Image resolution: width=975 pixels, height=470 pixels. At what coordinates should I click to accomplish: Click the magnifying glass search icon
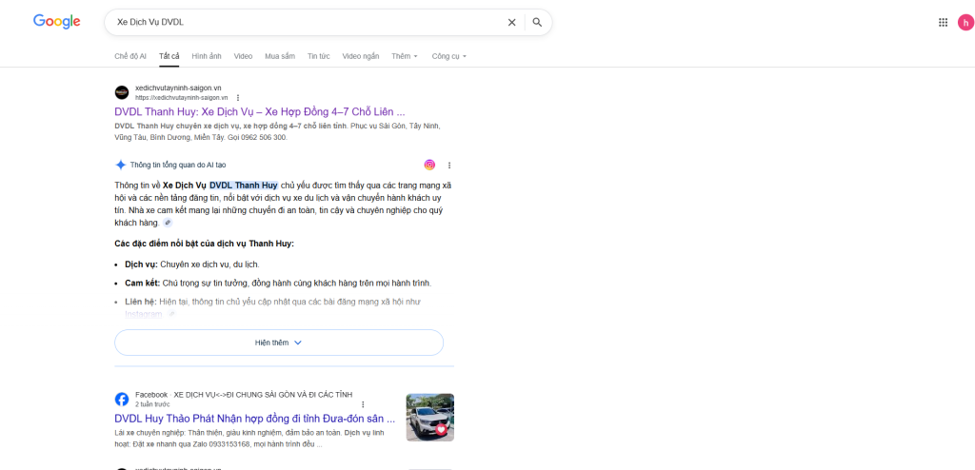click(537, 23)
